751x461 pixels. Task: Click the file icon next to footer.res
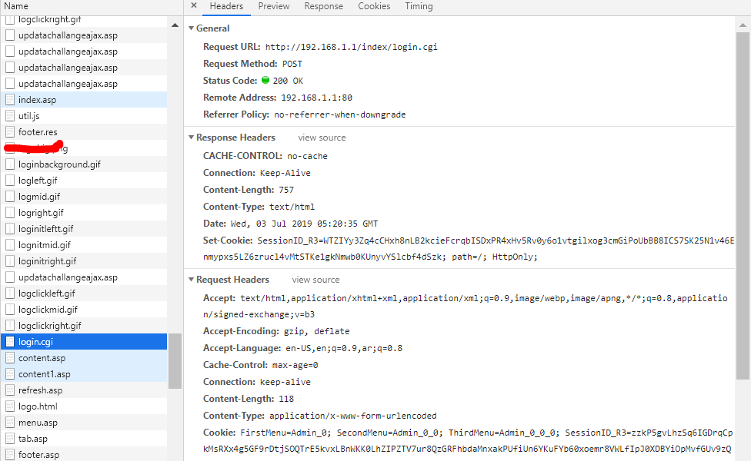coord(10,131)
